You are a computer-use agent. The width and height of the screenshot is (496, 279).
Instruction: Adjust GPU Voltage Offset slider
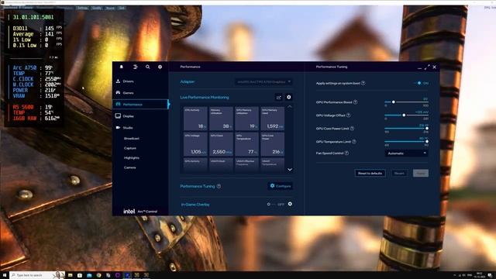click(x=406, y=115)
